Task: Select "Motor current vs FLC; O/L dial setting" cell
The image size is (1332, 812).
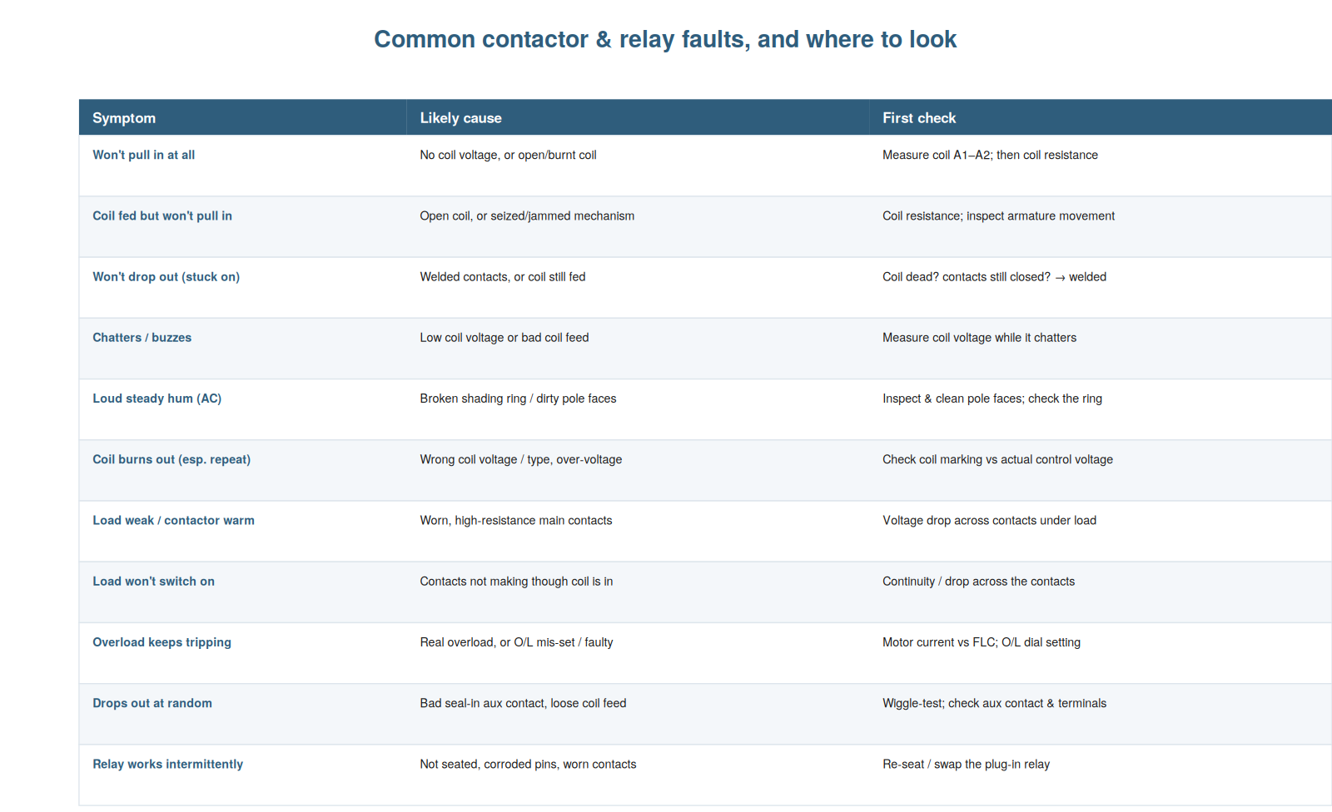Action: tap(982, 642)
